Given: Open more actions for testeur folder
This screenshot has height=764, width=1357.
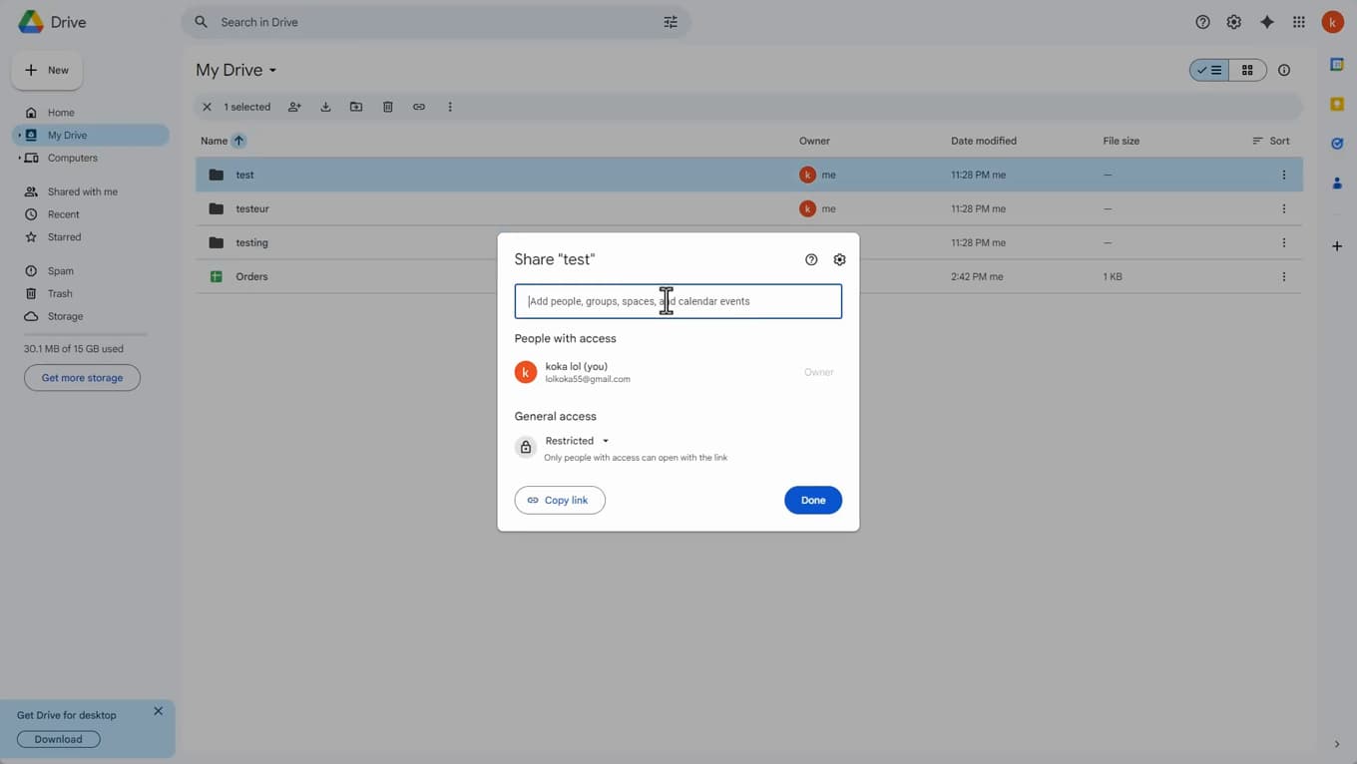Looking at the screenshot, I should tap(1284, 208).
